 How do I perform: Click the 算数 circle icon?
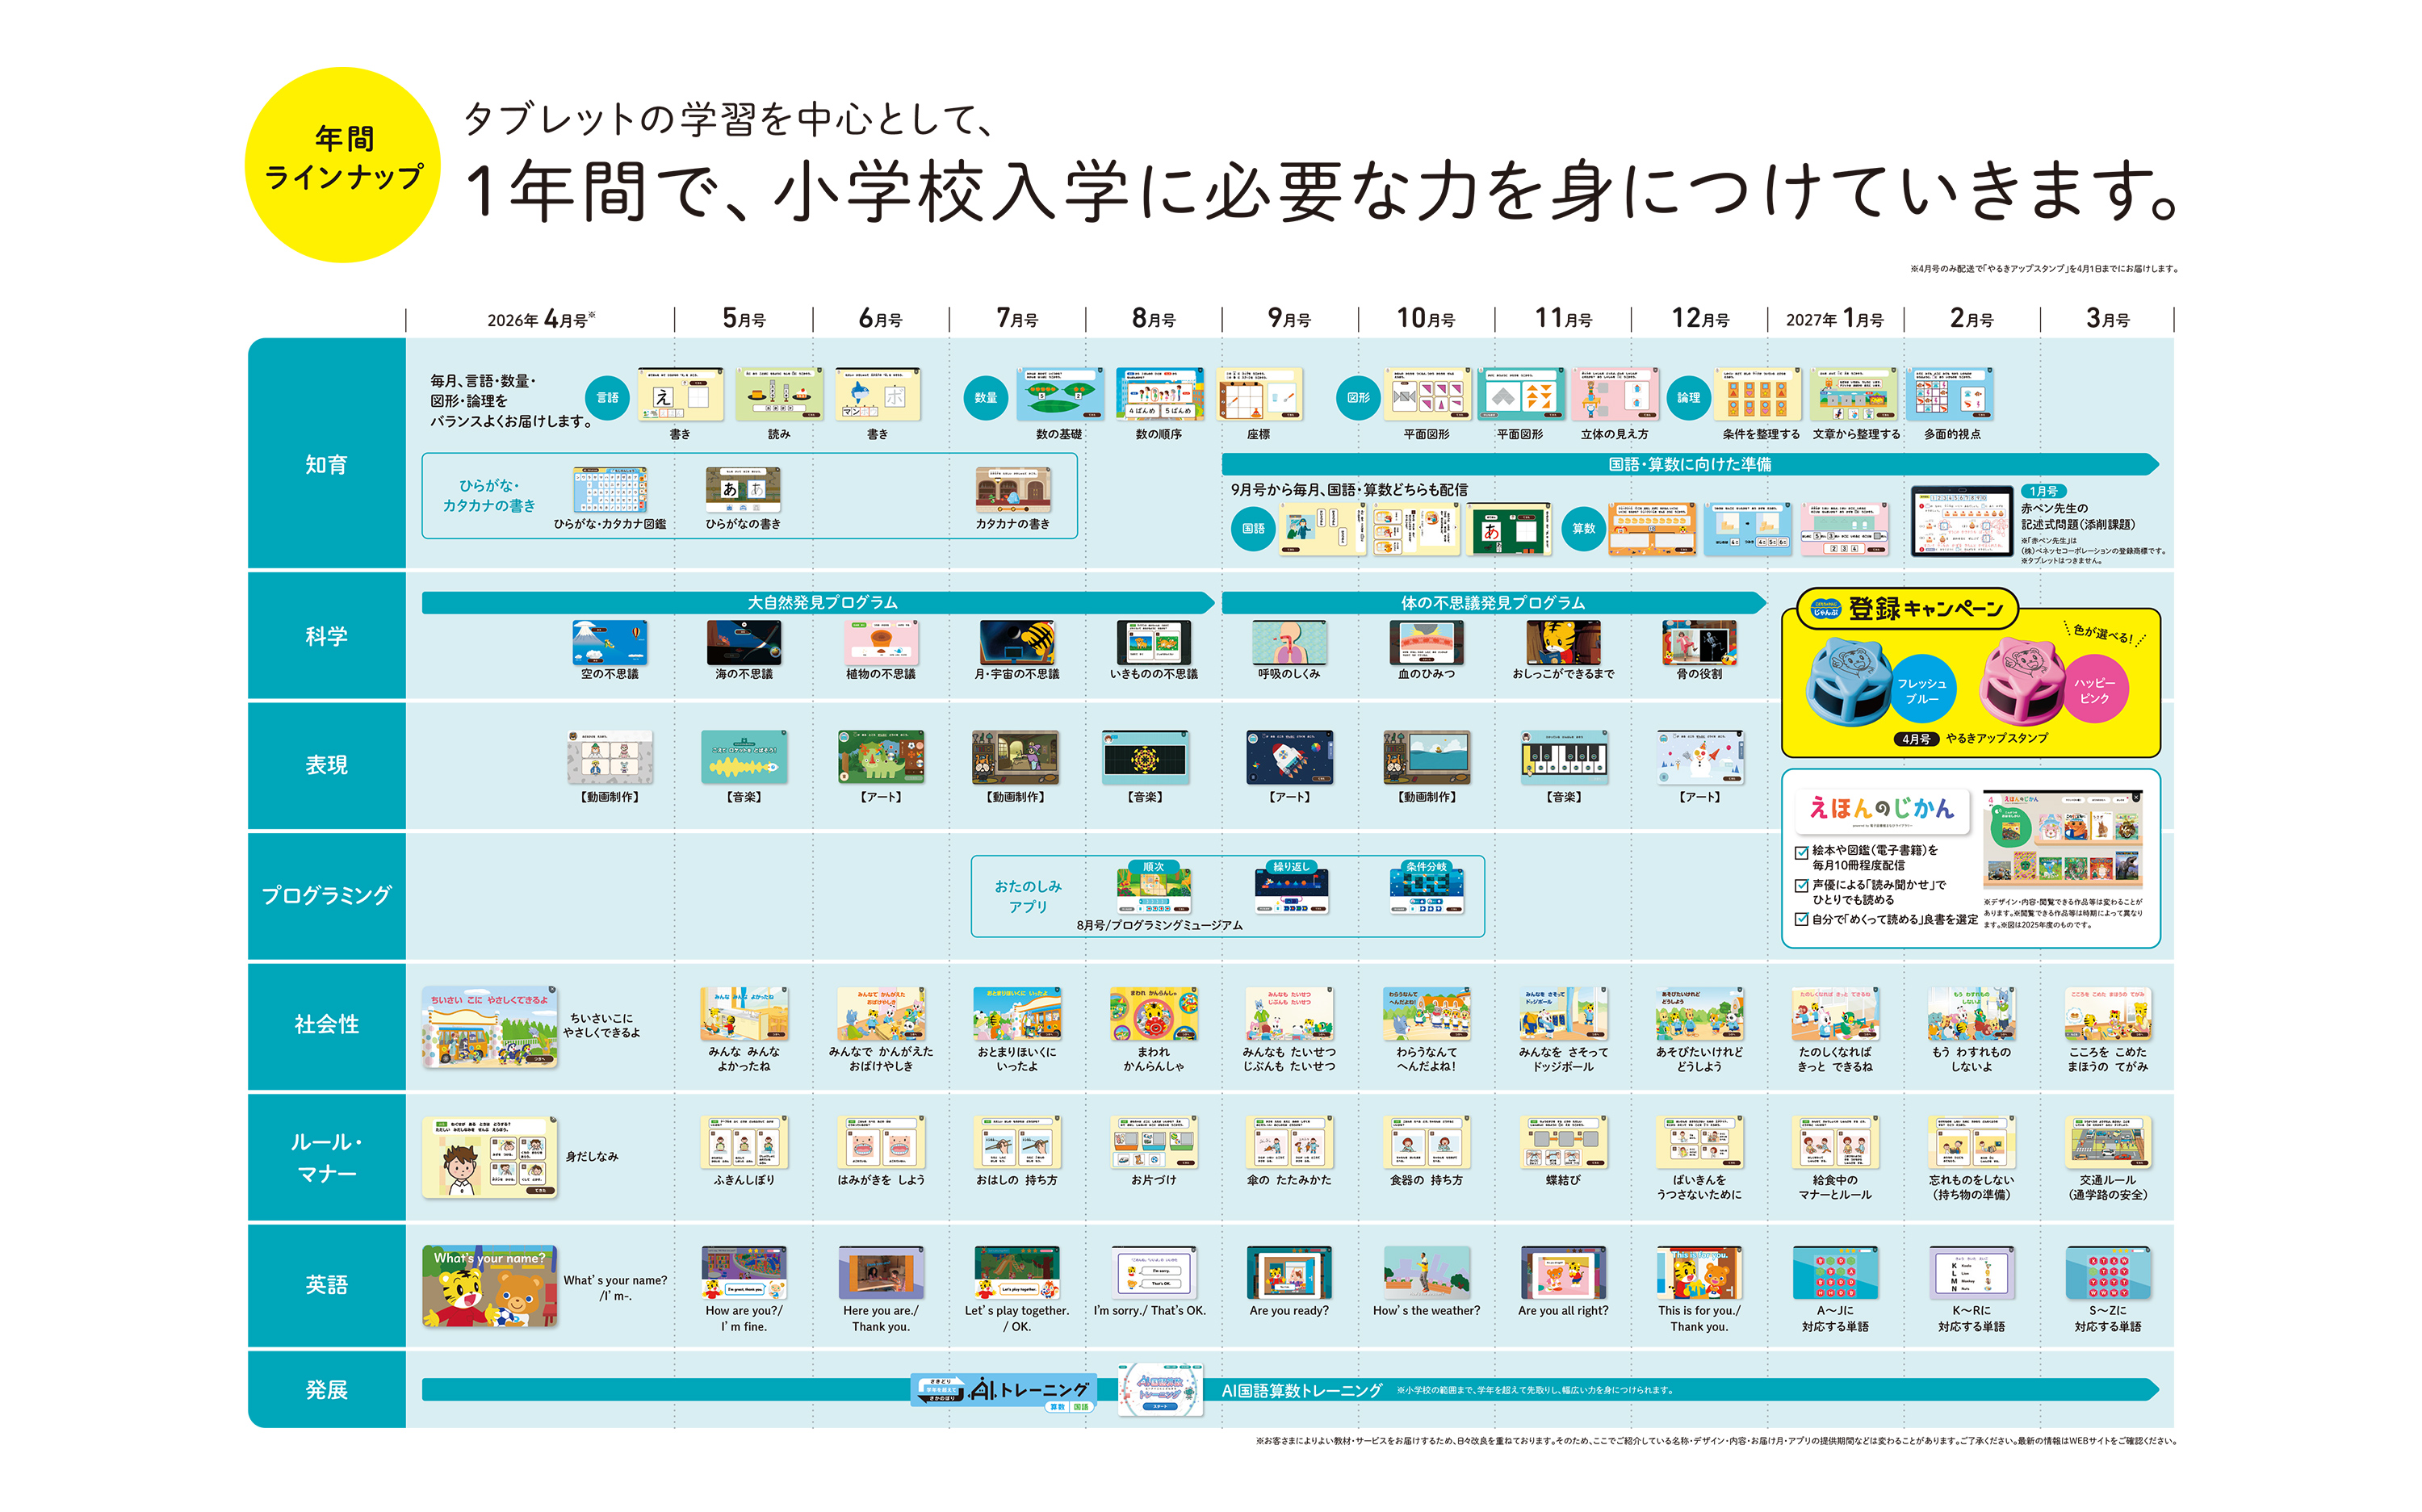tap(1584, 529)
